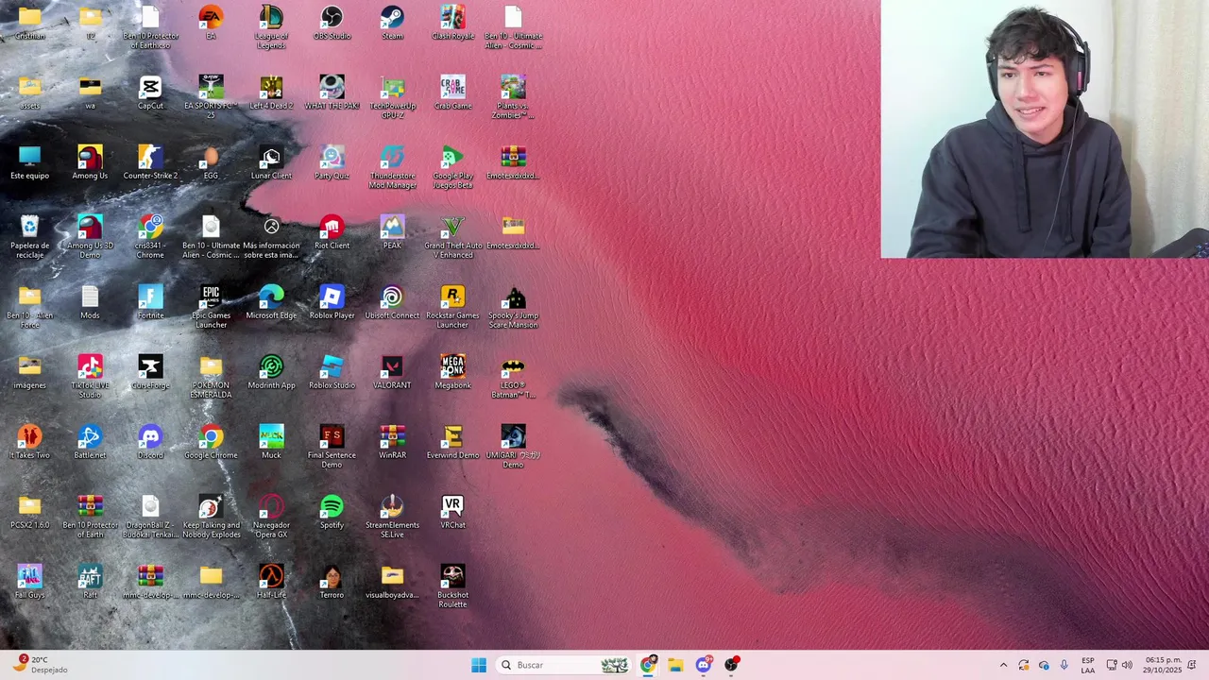The image size is (1209, 680).
Task: Select the Among Us 3D Demo icon
Action: 90,237
